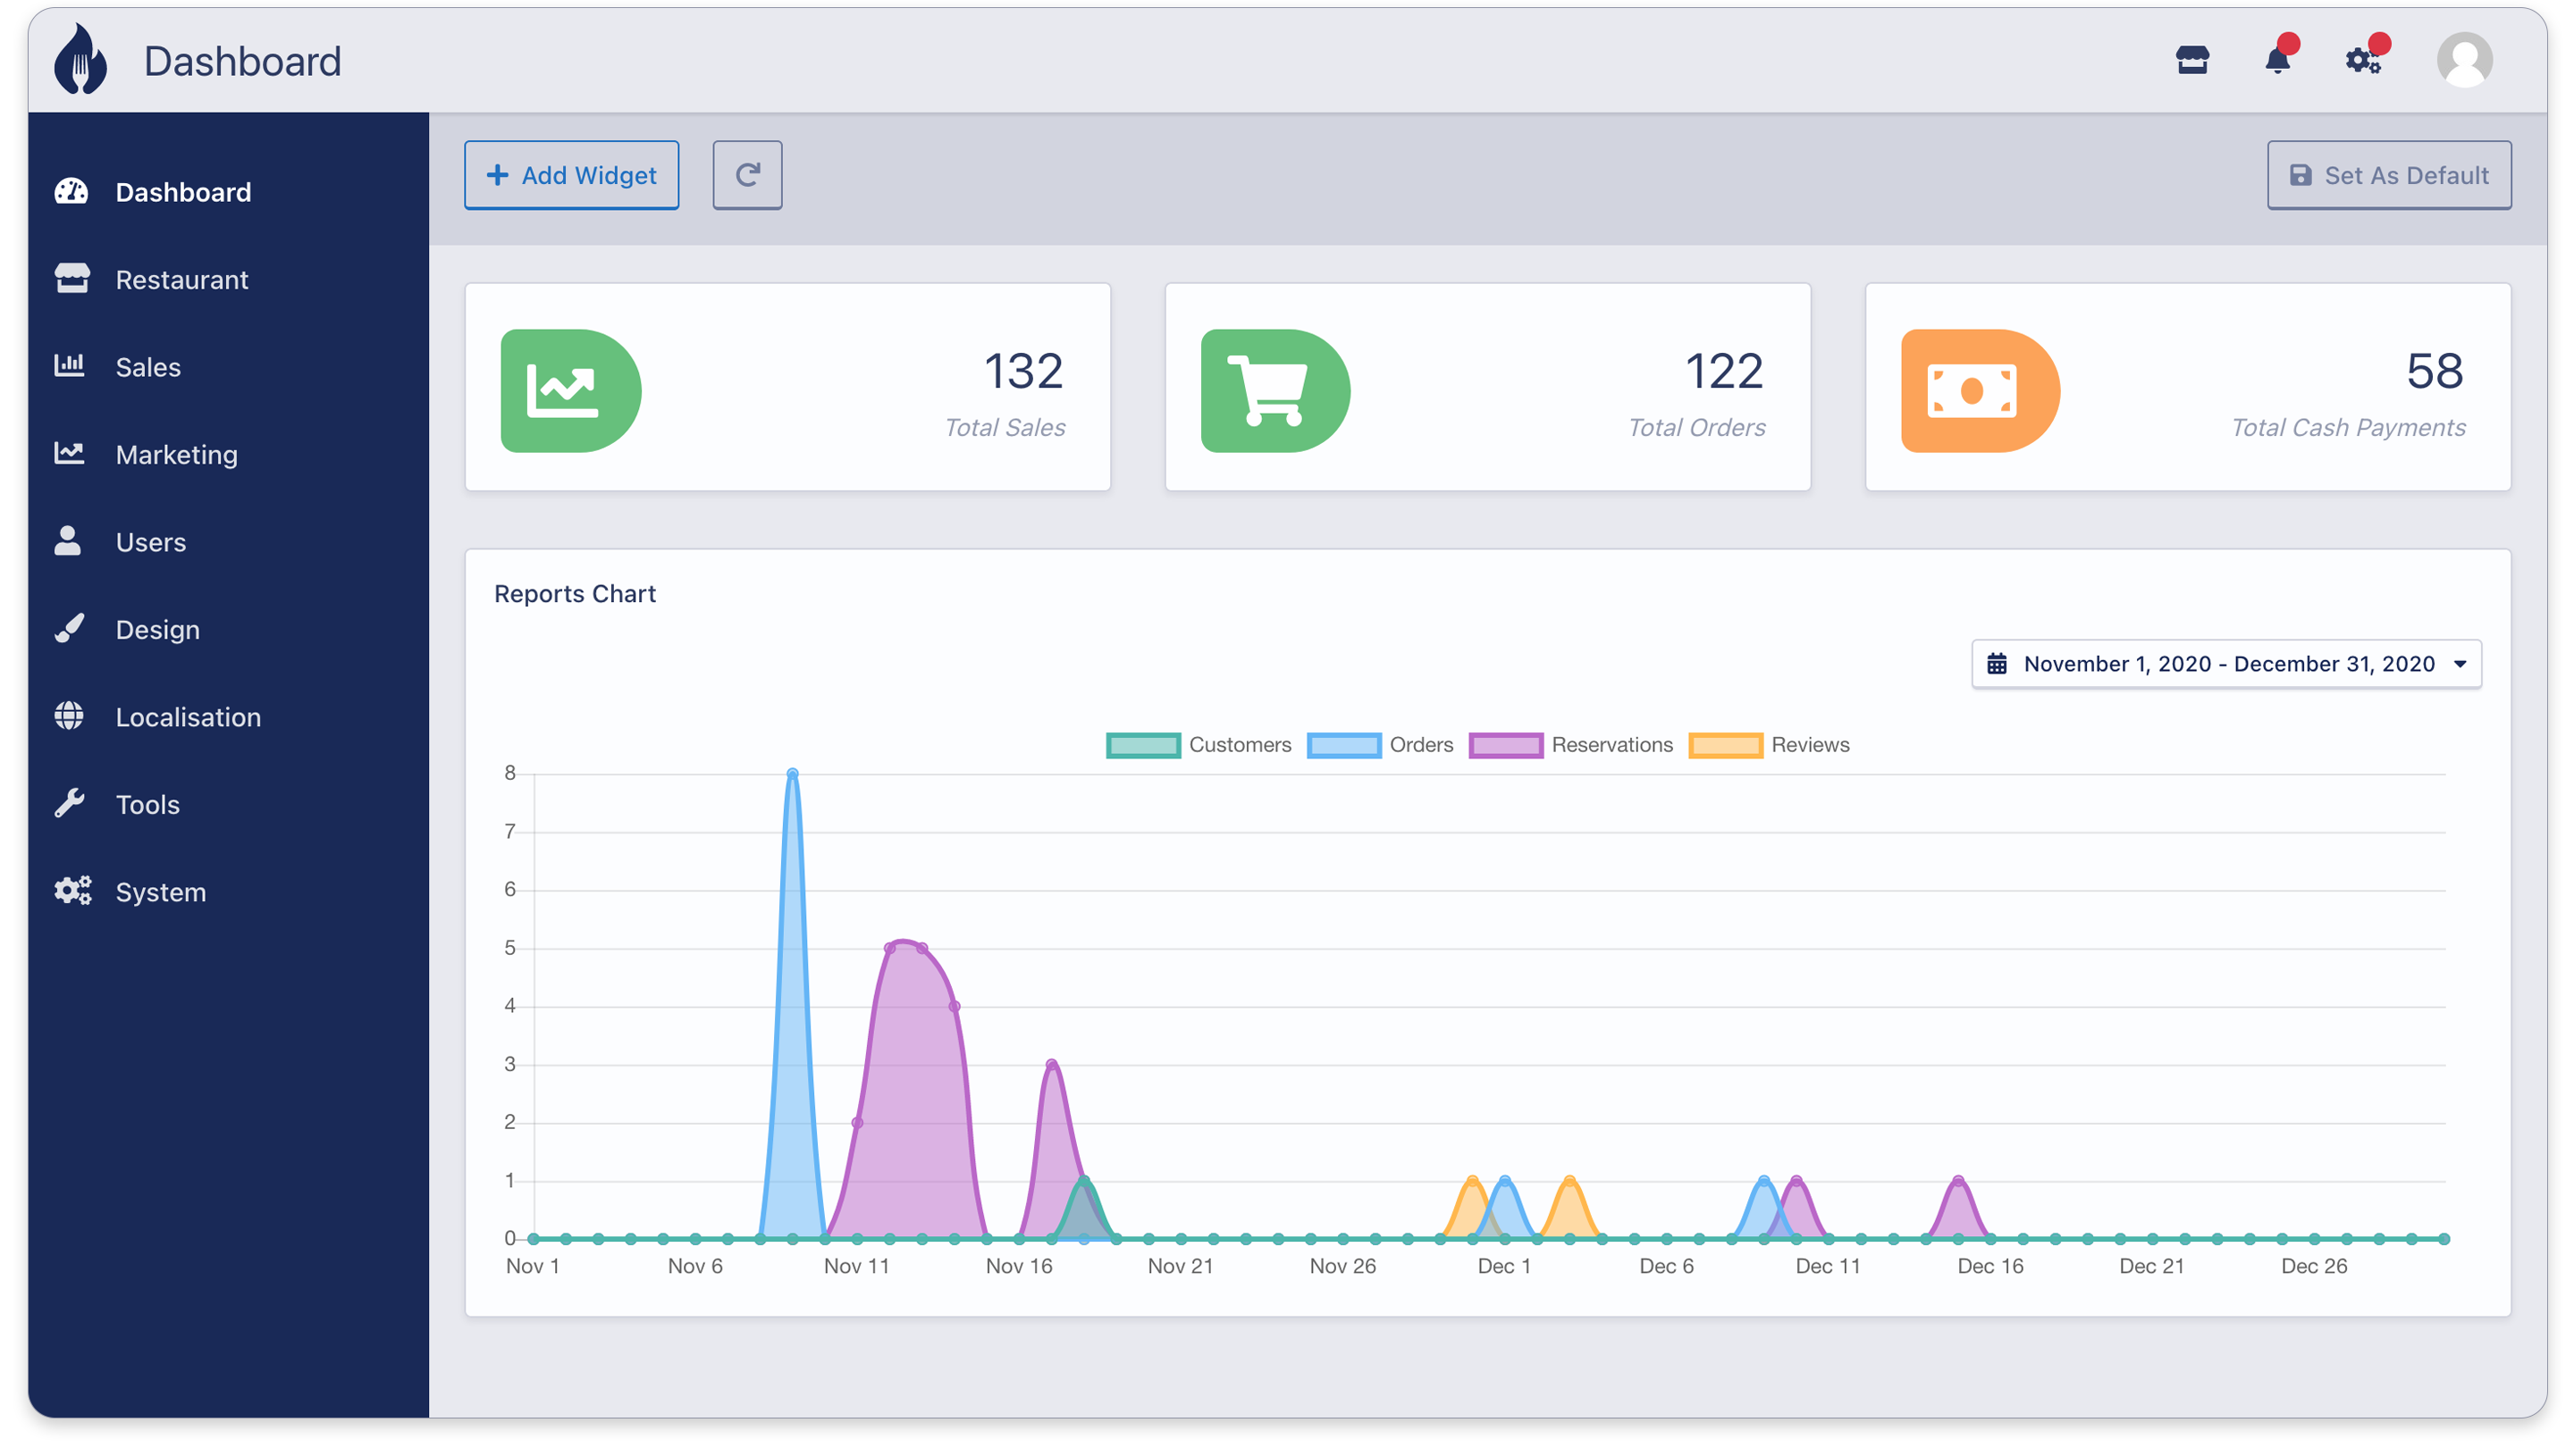The width and height of the screenshot is (2574, 1456).
Task: Select the Sales icon in the sidebar
Action: [x=70, y=366]
